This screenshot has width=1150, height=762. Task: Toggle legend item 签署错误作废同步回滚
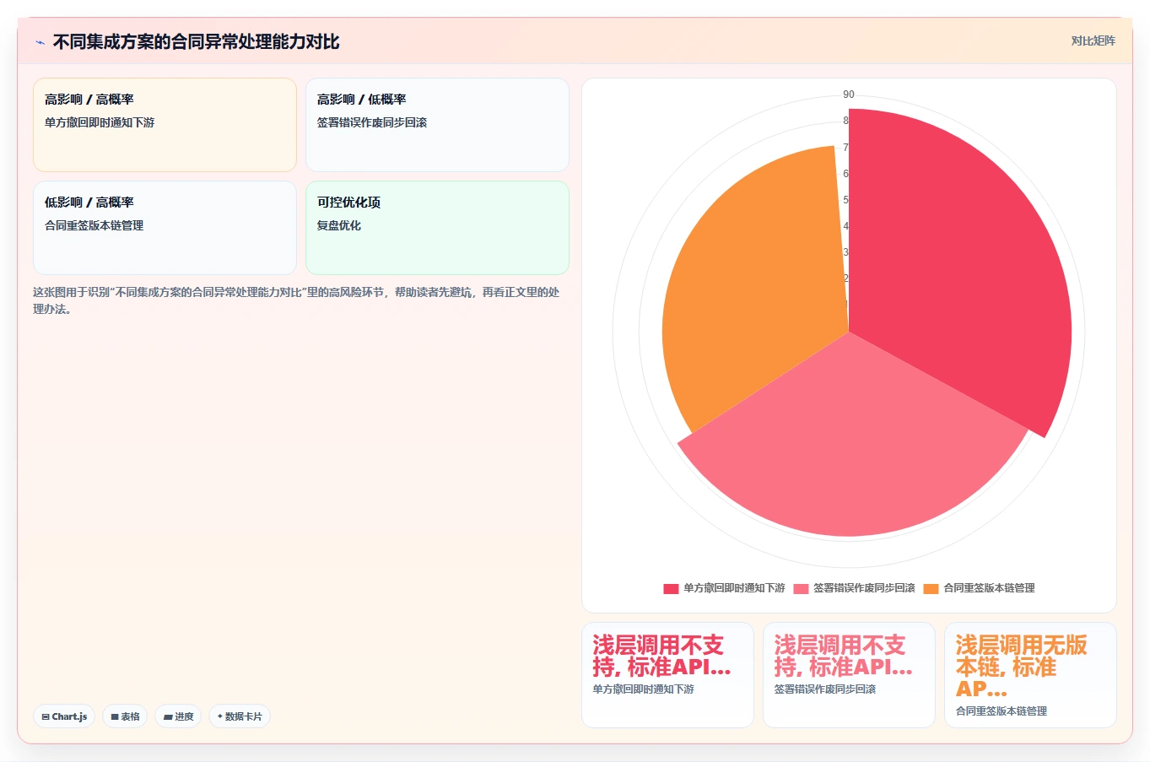854,588
